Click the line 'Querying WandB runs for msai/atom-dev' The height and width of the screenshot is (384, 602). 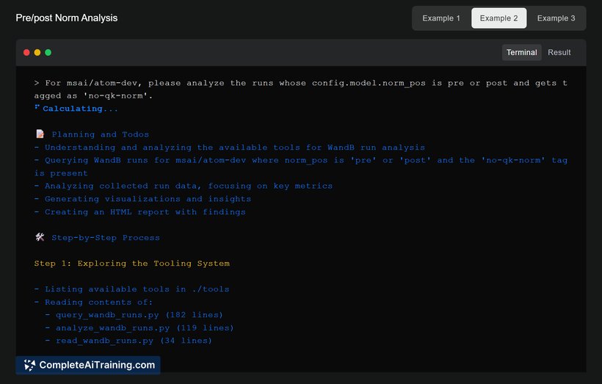[x=300, y=167]
